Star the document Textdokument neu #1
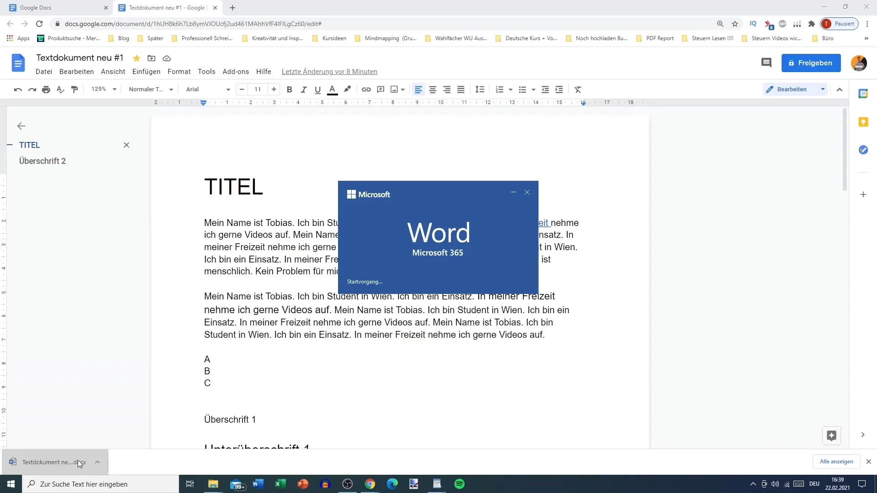Viewport: 877px width, 493px height. [136, 58]
